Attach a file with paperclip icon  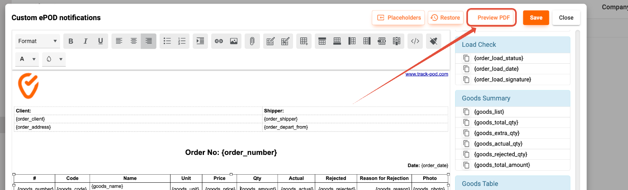coord(252,41)
